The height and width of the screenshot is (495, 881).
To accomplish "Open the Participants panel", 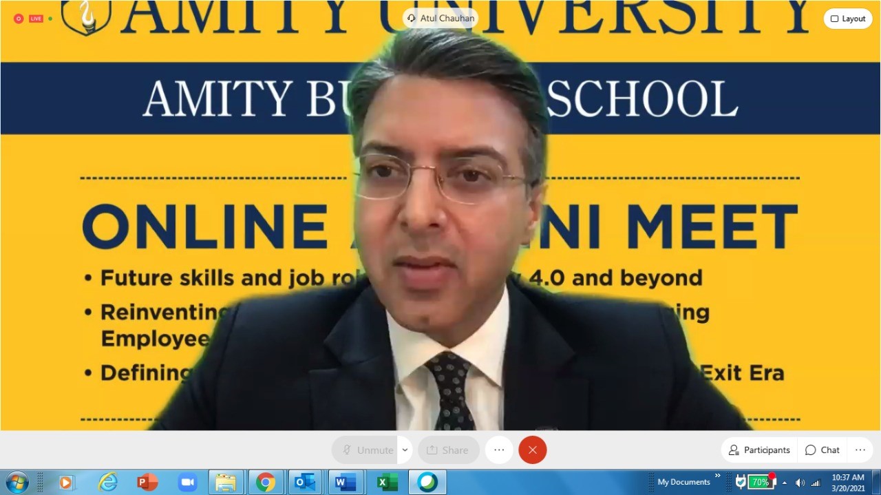I will point(759,450).
